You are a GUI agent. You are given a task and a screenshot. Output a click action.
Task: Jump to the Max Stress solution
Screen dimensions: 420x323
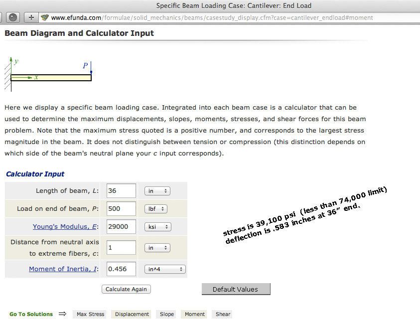tap(90, 314)
